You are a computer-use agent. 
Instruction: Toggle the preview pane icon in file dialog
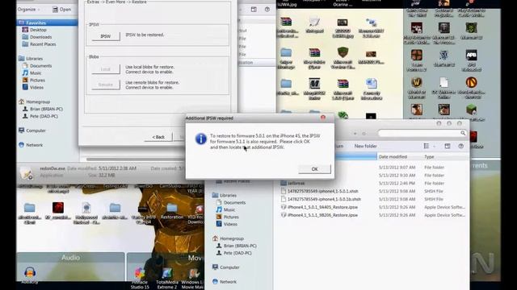click(x=447, y=146)
